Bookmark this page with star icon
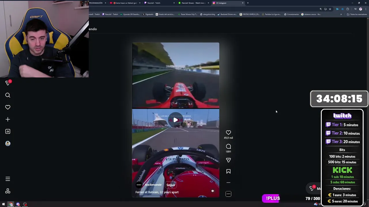 pyautogui.click(x=330, y=9)
